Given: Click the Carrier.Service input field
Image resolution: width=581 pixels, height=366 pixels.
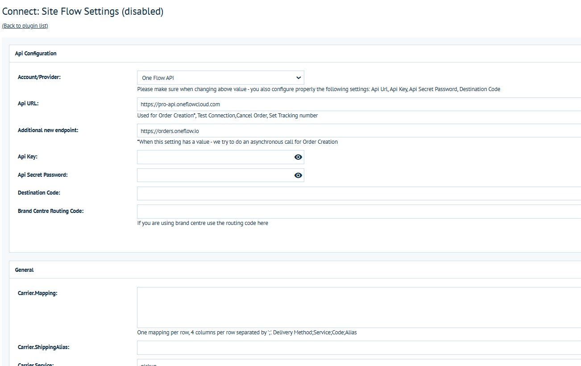Looking at the screenshot, I should [359, 362].
